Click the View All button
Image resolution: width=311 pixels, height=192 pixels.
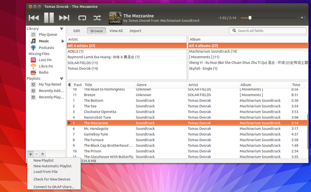click(116, 31)
